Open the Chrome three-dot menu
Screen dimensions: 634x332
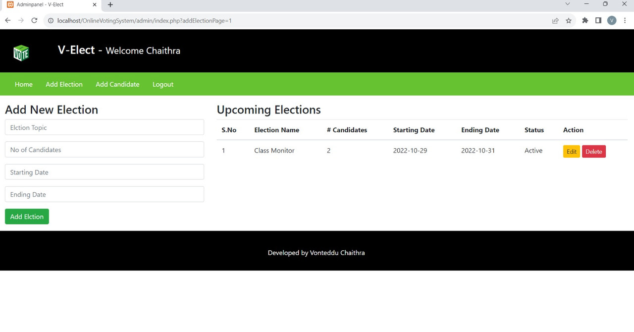625,20
